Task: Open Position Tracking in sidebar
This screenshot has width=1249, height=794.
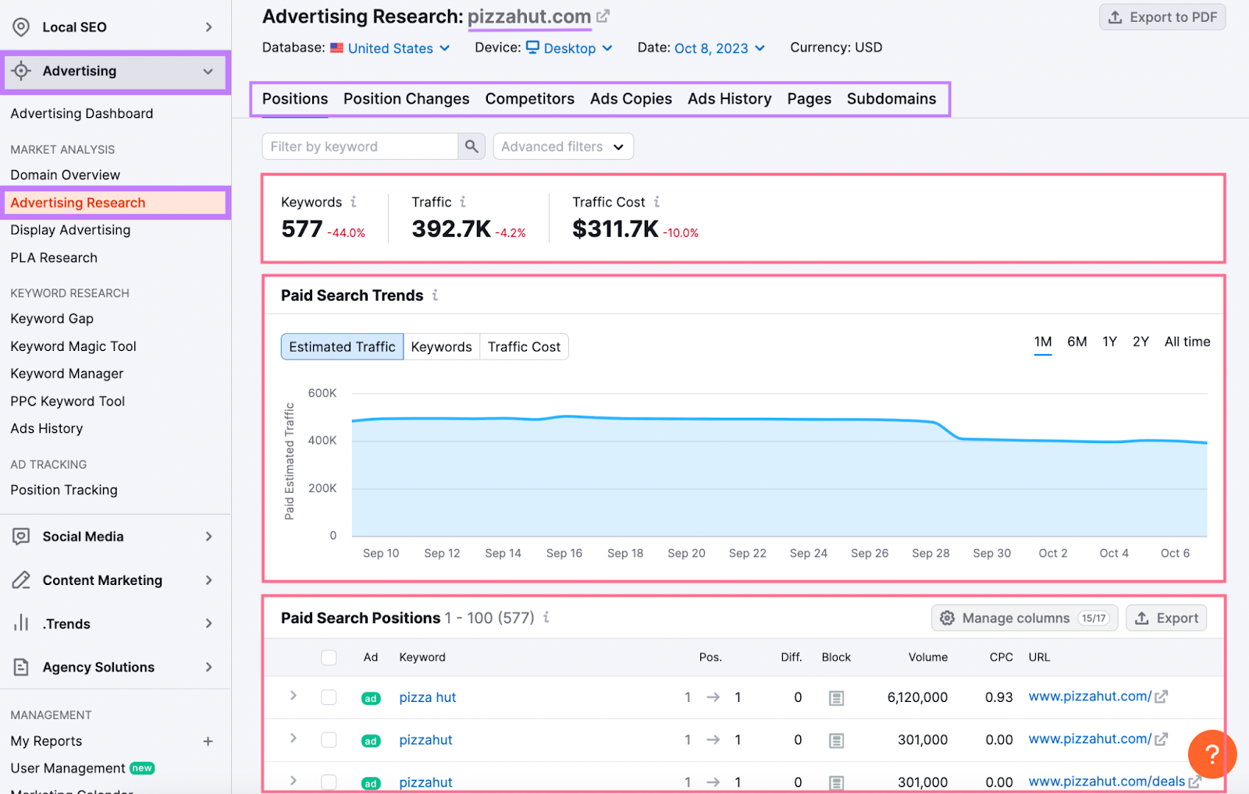Action: [64, 490]
